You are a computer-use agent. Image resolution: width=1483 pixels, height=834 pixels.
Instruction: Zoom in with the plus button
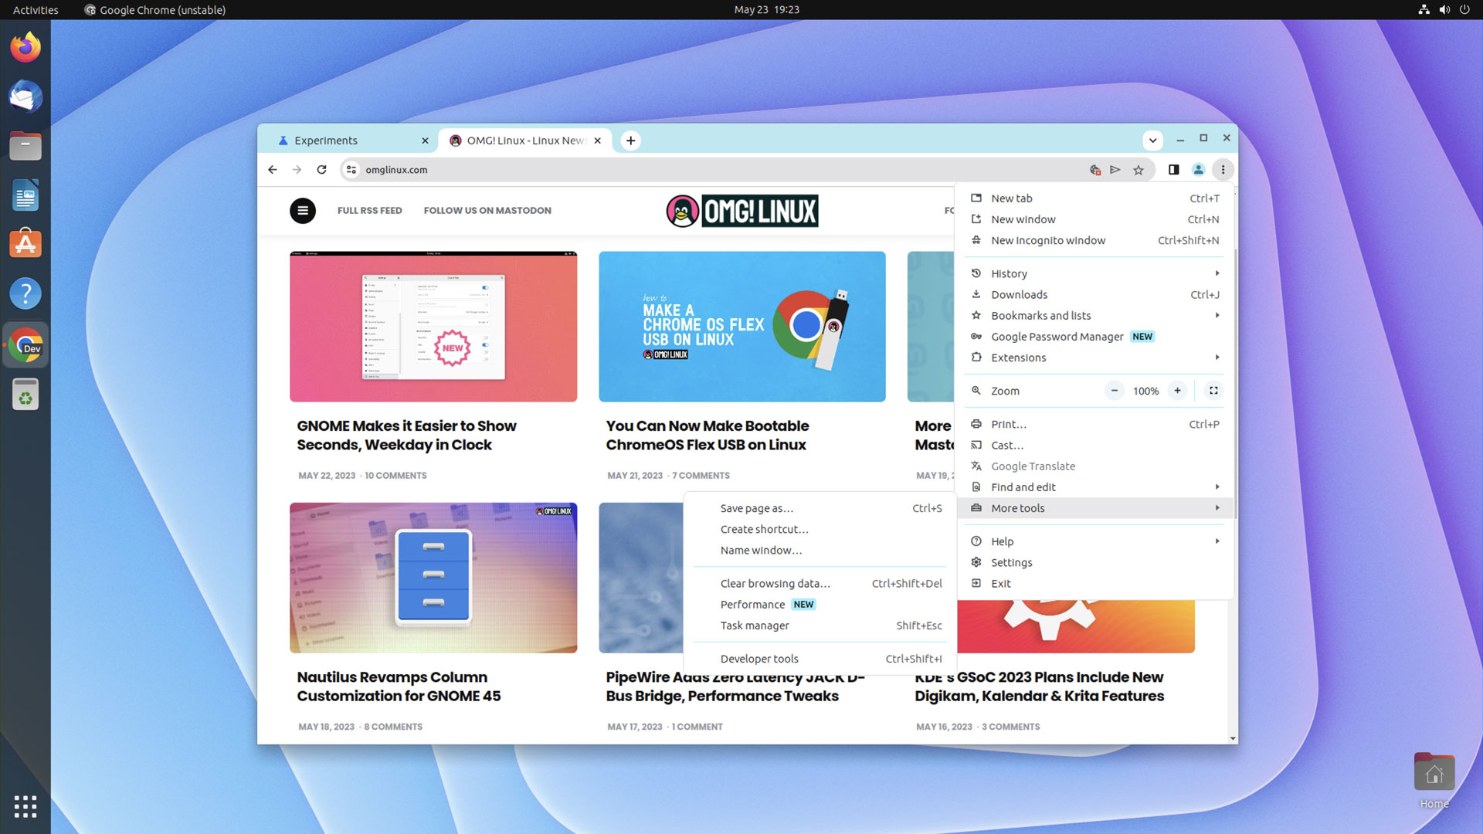click(x=1177, y=391)
